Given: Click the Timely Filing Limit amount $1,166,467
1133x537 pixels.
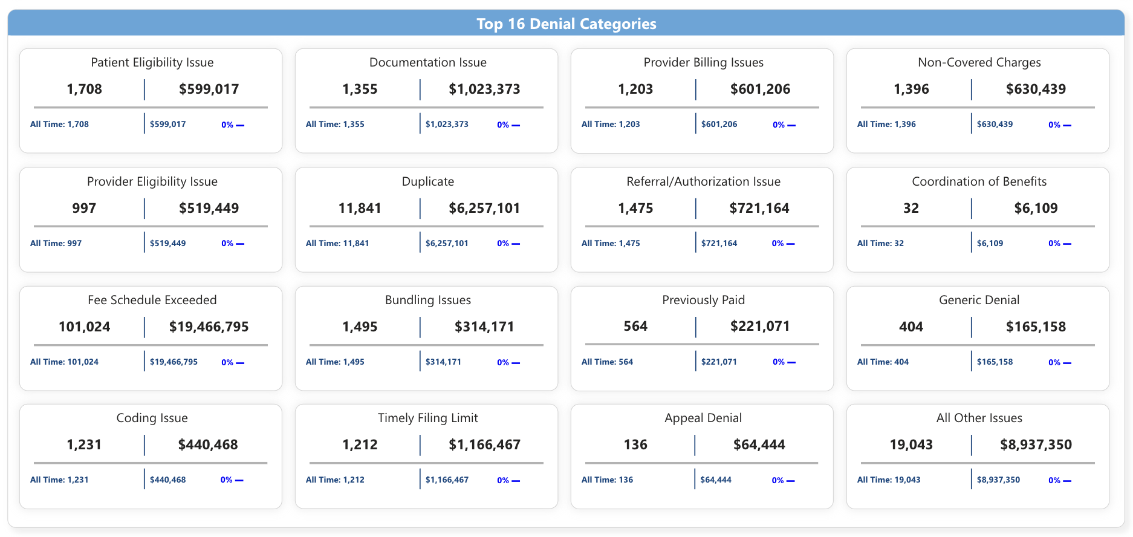Looking at the screenshot, I should [x=484, y=444].
